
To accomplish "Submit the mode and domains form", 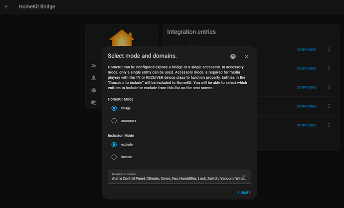I will click(x=244, y=193).
